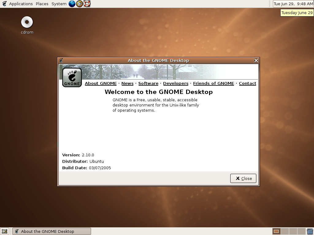This screenshot has height=235, width=314.
Task: Follow the About GNOME link
Action: tap(101, 83)
